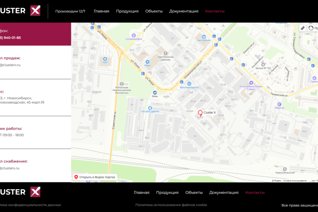
Task: Go to Продукция from the footer
Action: point(167,193)
